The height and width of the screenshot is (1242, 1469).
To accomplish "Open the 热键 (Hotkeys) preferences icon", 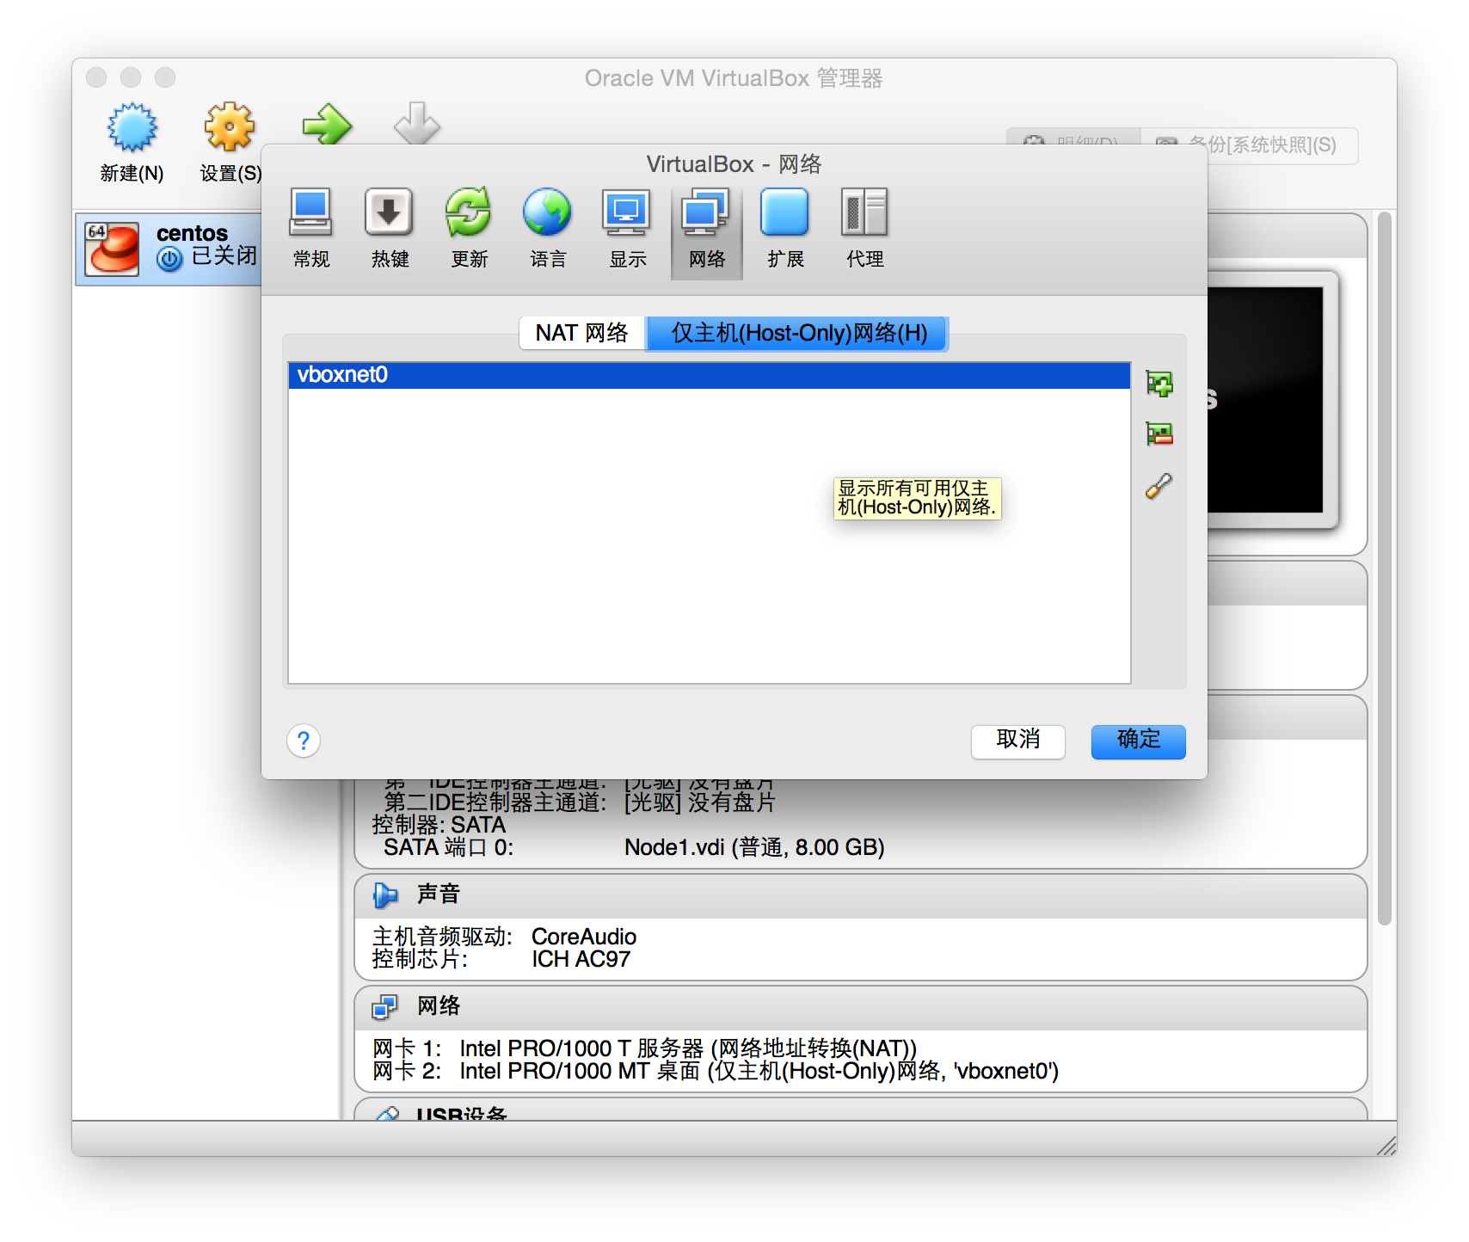I will (390, 229).
